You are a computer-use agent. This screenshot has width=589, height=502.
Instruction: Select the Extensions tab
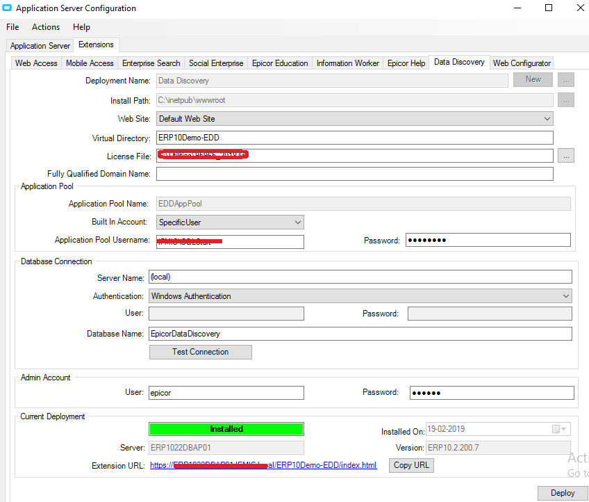click(x=96, y=44)
